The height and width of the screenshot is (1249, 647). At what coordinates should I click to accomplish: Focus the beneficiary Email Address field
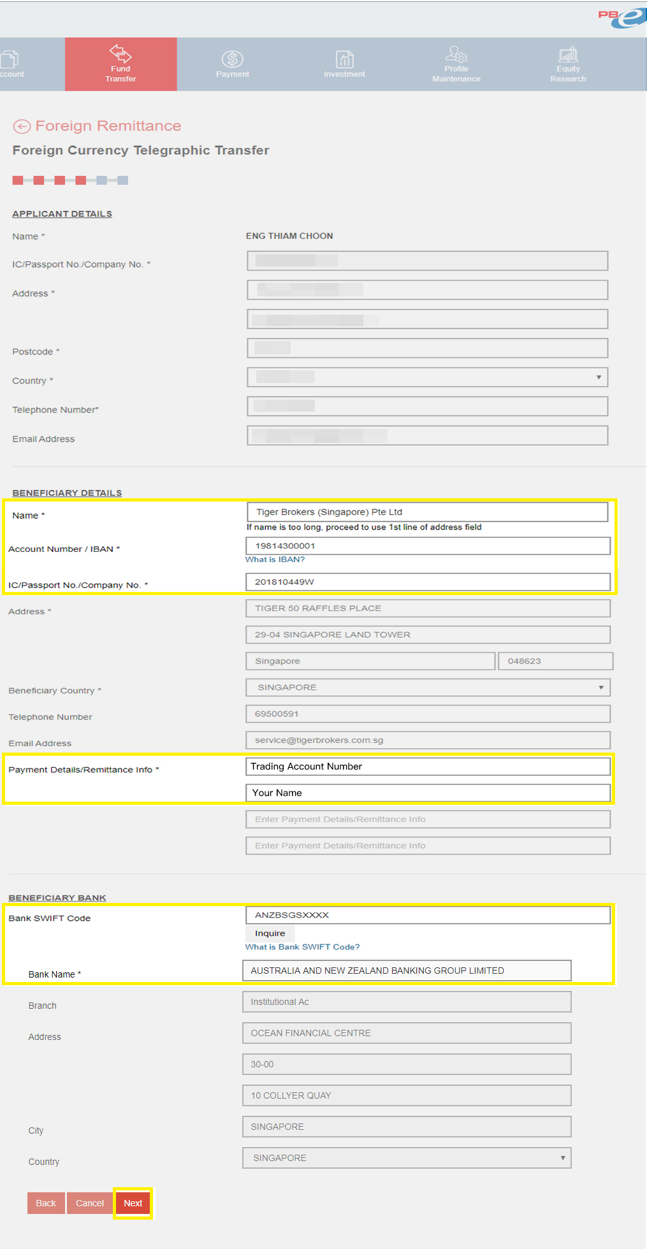click(x=428, y=740)
